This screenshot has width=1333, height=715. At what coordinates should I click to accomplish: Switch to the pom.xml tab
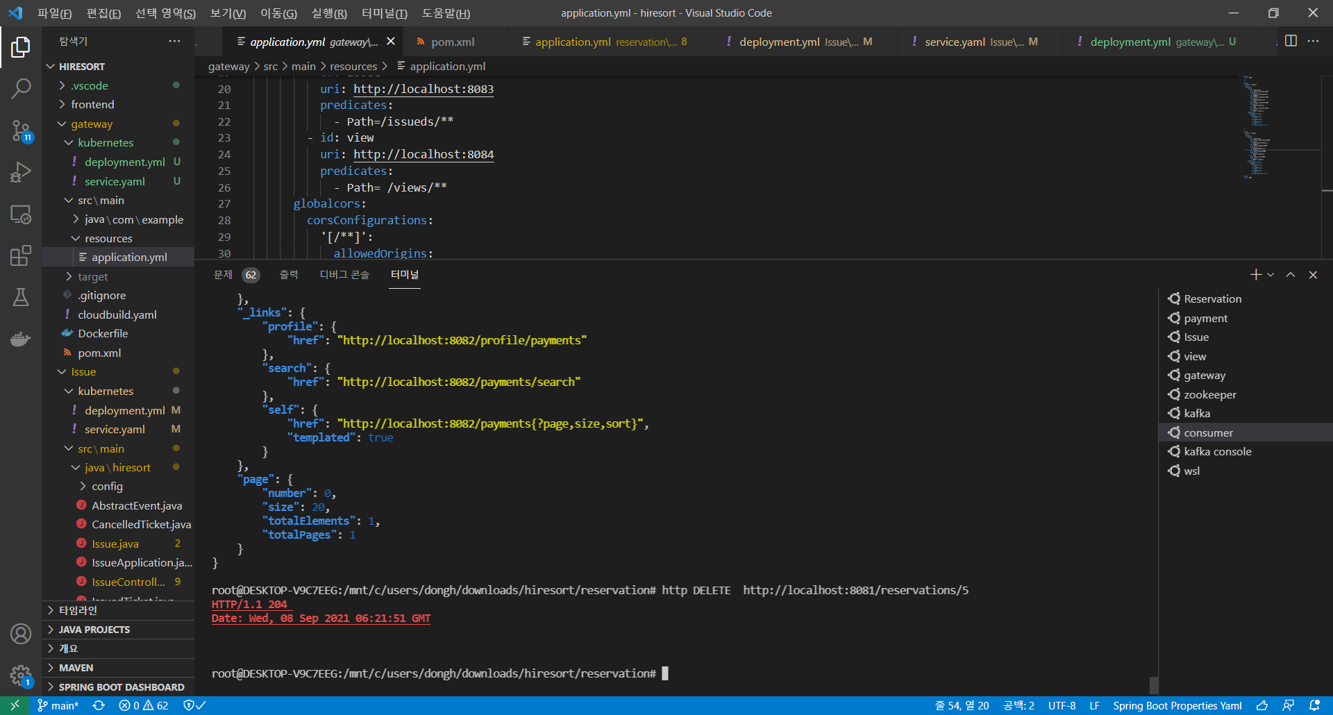(452, 42)
